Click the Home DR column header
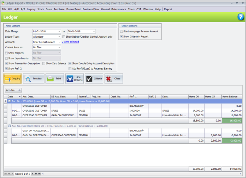246x178 pixels. coord(196,97)
